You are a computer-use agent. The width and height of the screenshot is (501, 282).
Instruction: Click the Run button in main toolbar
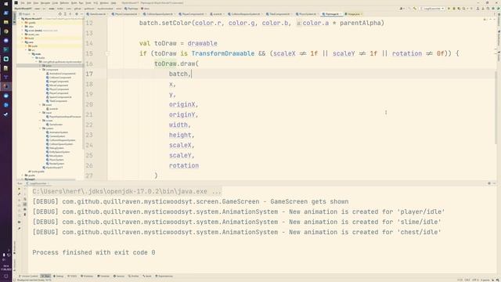pyautogui.click(x=449, y=9)
